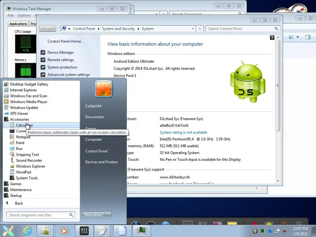Toggle preview pane in rear Explorer window
The image size is (316, 237).
(x=308, y=37)
